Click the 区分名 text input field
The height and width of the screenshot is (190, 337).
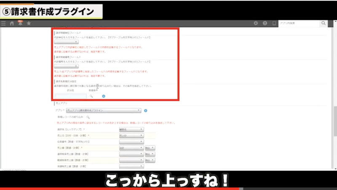tap(70, 96)
